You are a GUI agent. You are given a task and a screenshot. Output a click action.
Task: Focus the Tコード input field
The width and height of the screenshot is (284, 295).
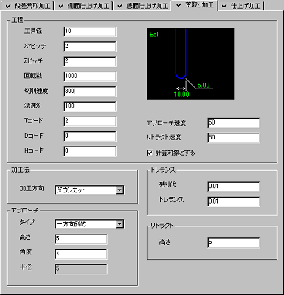tap(90, 122)
